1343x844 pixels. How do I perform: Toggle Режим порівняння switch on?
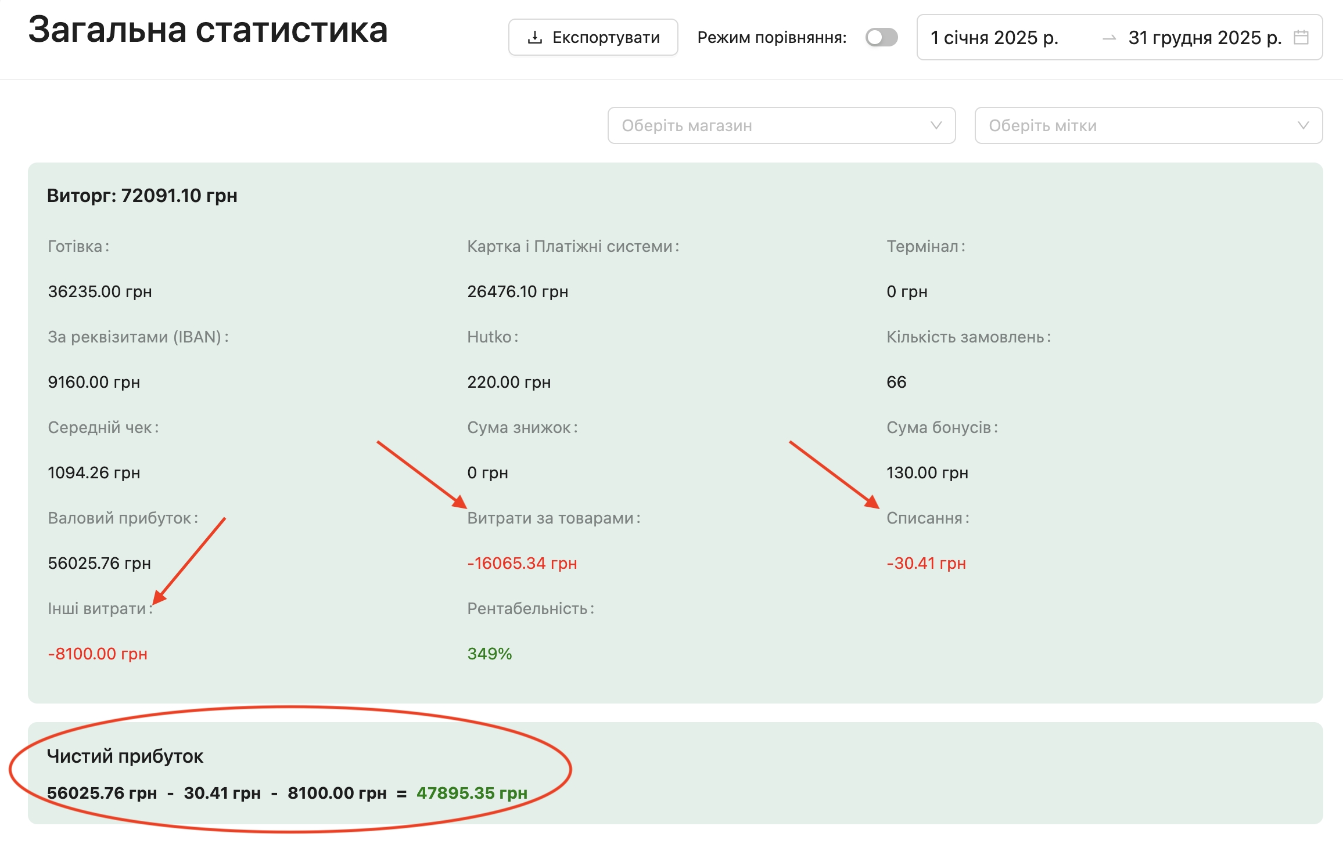click(881, 38)
